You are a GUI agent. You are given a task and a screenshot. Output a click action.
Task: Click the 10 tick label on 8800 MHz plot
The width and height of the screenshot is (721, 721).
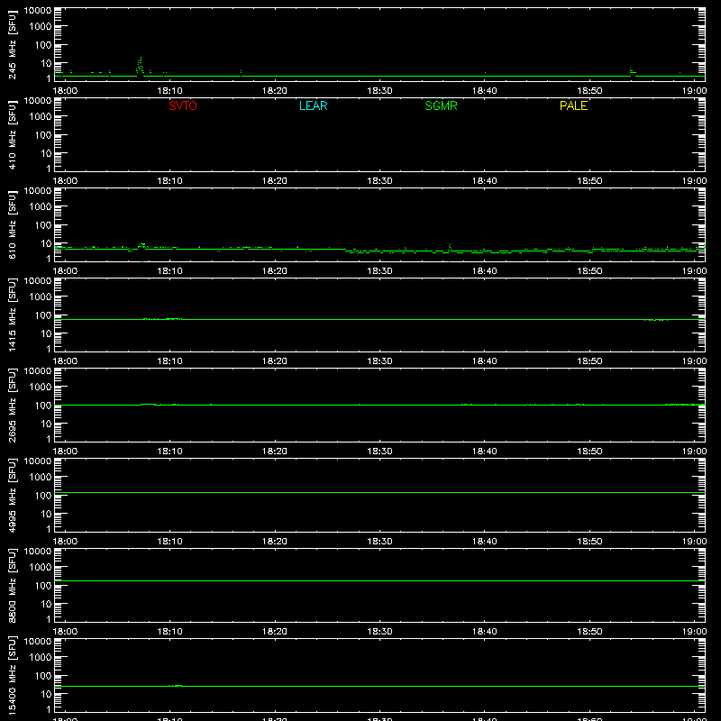tap(46, 604)
